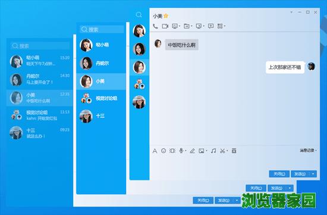Click the calculator-like icon after the scissors
The width and height of the screenshot is (327, 215).
[234, 151]
